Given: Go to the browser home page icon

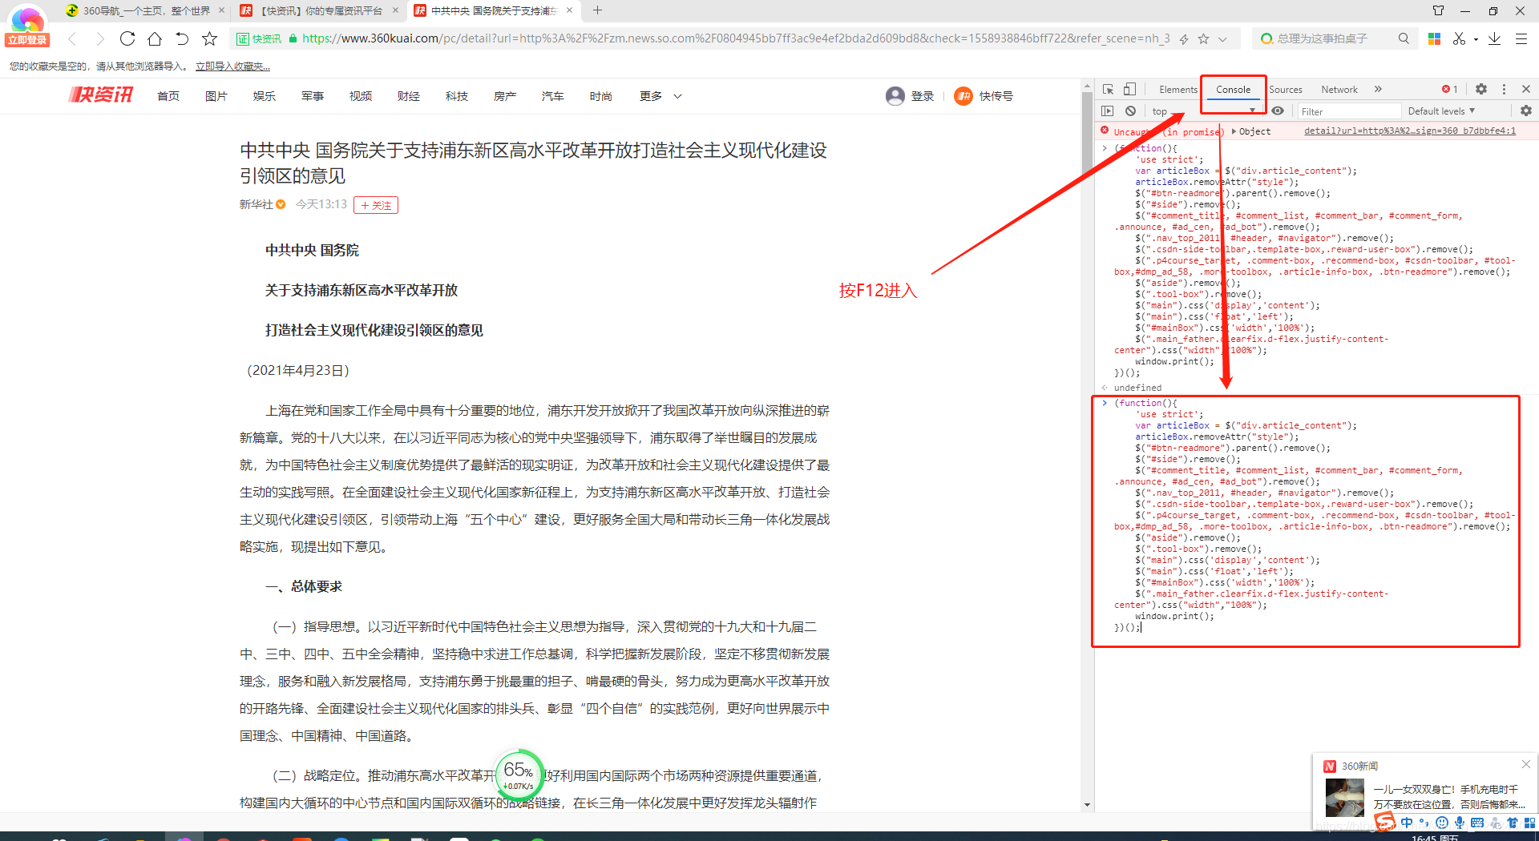Looking at the screenshot, I should (155, 38).
